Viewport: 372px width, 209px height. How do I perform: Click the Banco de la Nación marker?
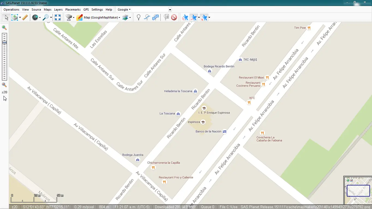pos(224,131)
